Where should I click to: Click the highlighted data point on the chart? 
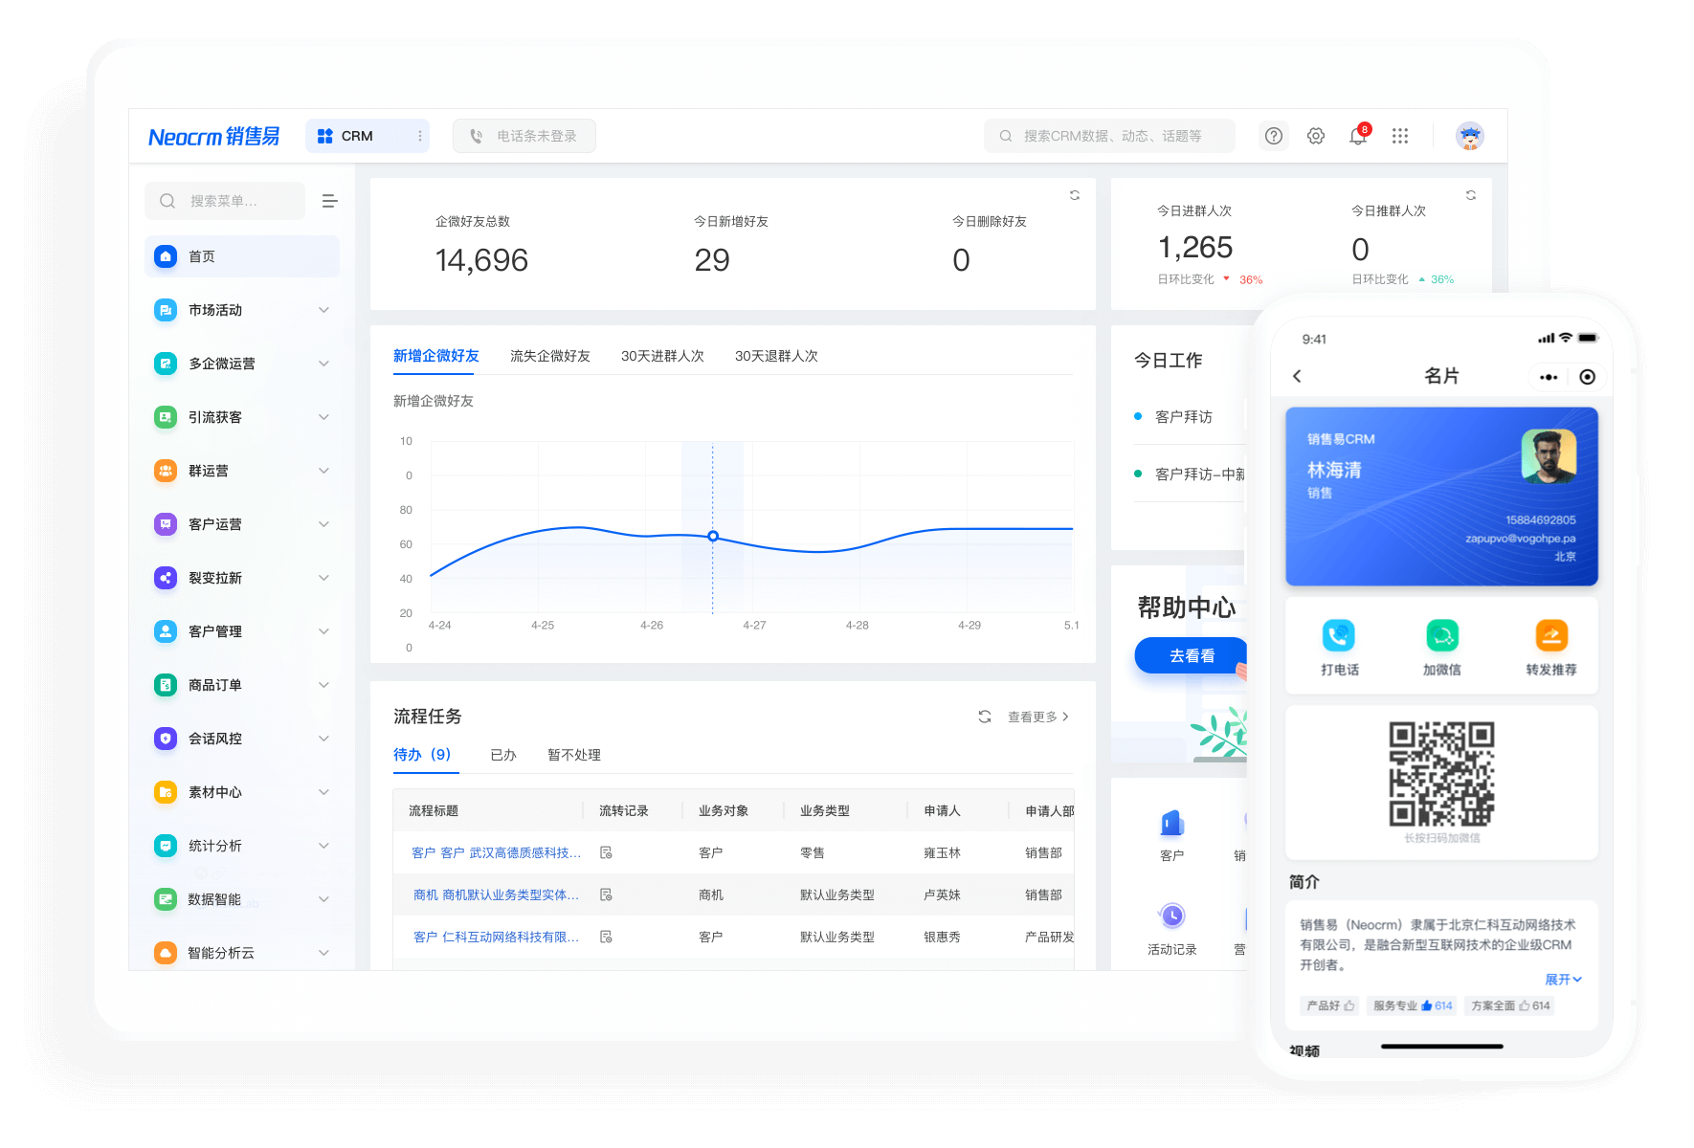713,536
